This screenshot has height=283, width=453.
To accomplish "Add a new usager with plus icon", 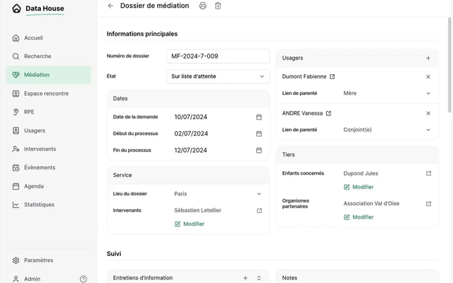I will click(x=428, y=58).
